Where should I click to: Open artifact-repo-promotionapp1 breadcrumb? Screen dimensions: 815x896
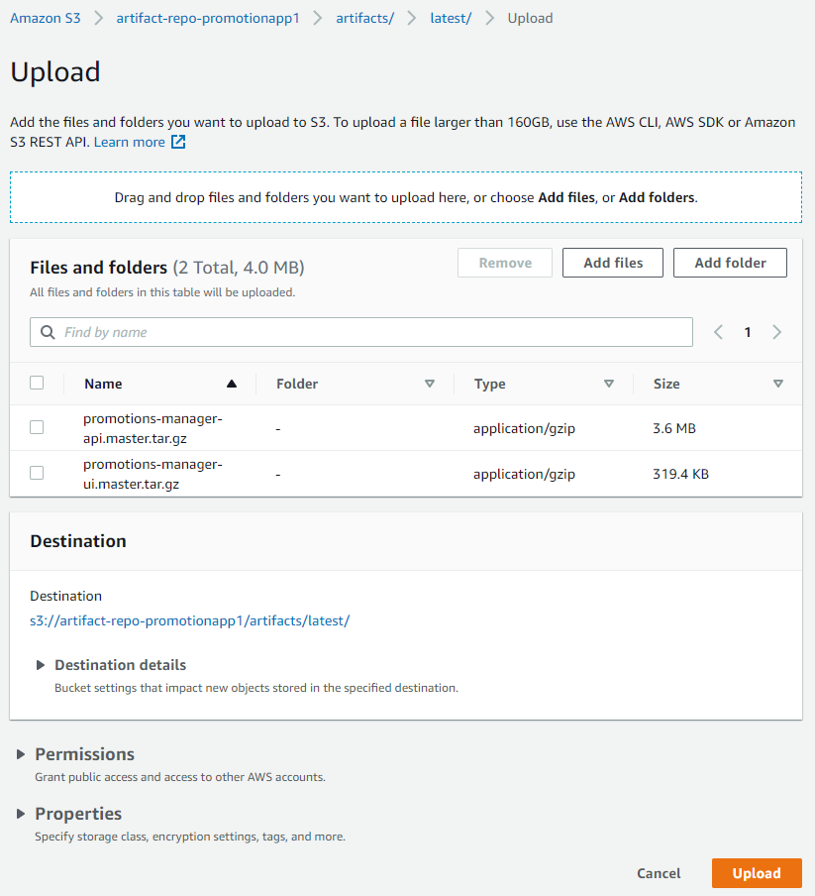pos(208,18)
